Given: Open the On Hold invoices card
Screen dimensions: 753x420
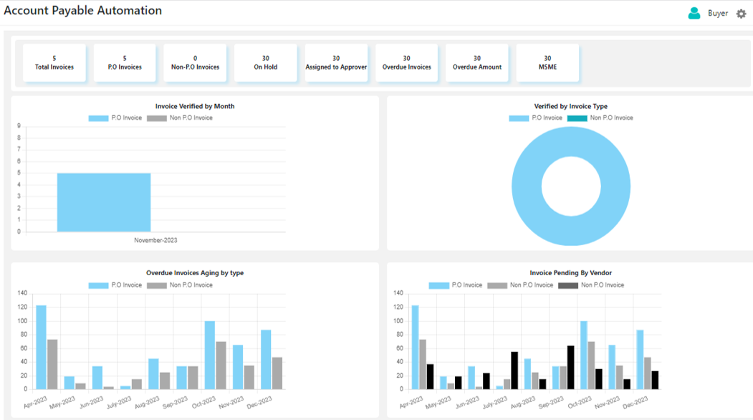Looking at the screenshot, I should pyautogui.click(x=265, y=63).
